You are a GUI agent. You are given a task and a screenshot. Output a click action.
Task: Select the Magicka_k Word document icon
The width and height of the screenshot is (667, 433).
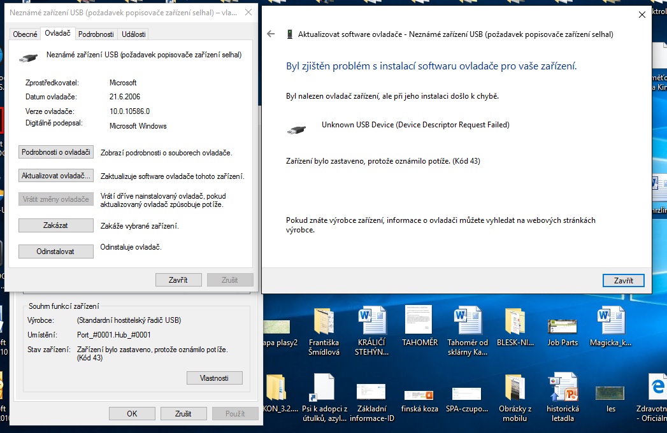tap(611, 327)
